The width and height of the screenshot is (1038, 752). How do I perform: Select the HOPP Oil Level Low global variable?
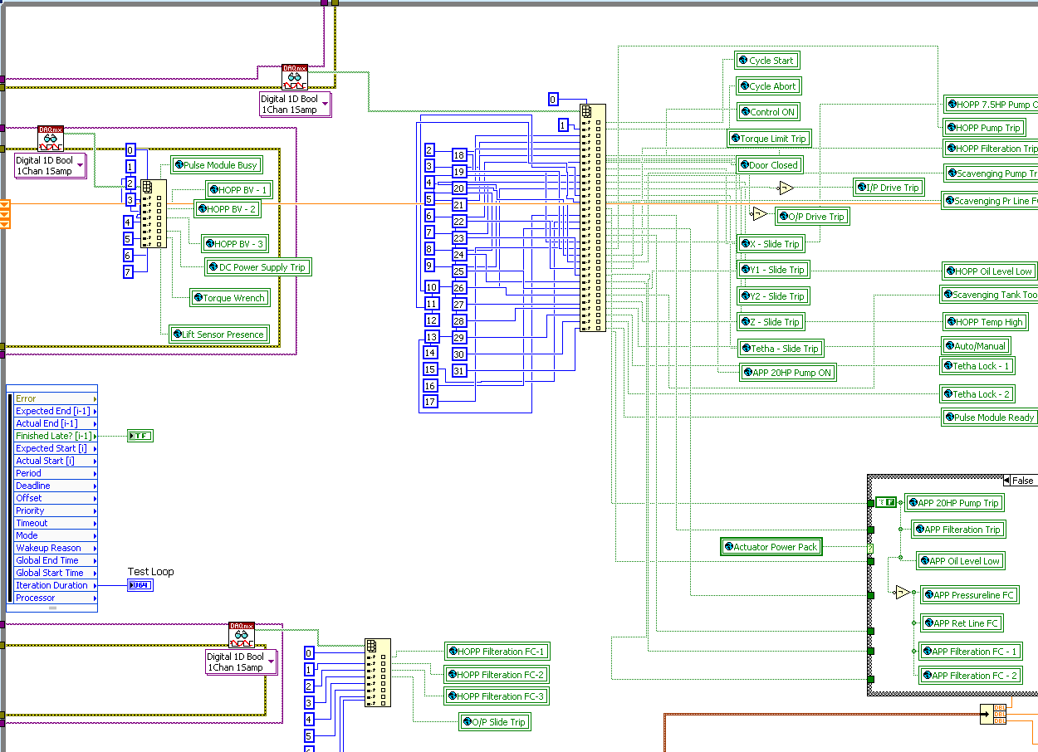989,271
